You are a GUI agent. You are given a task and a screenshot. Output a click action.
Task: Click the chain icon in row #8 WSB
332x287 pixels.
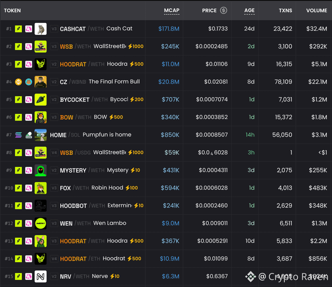[x=18, y=153]
